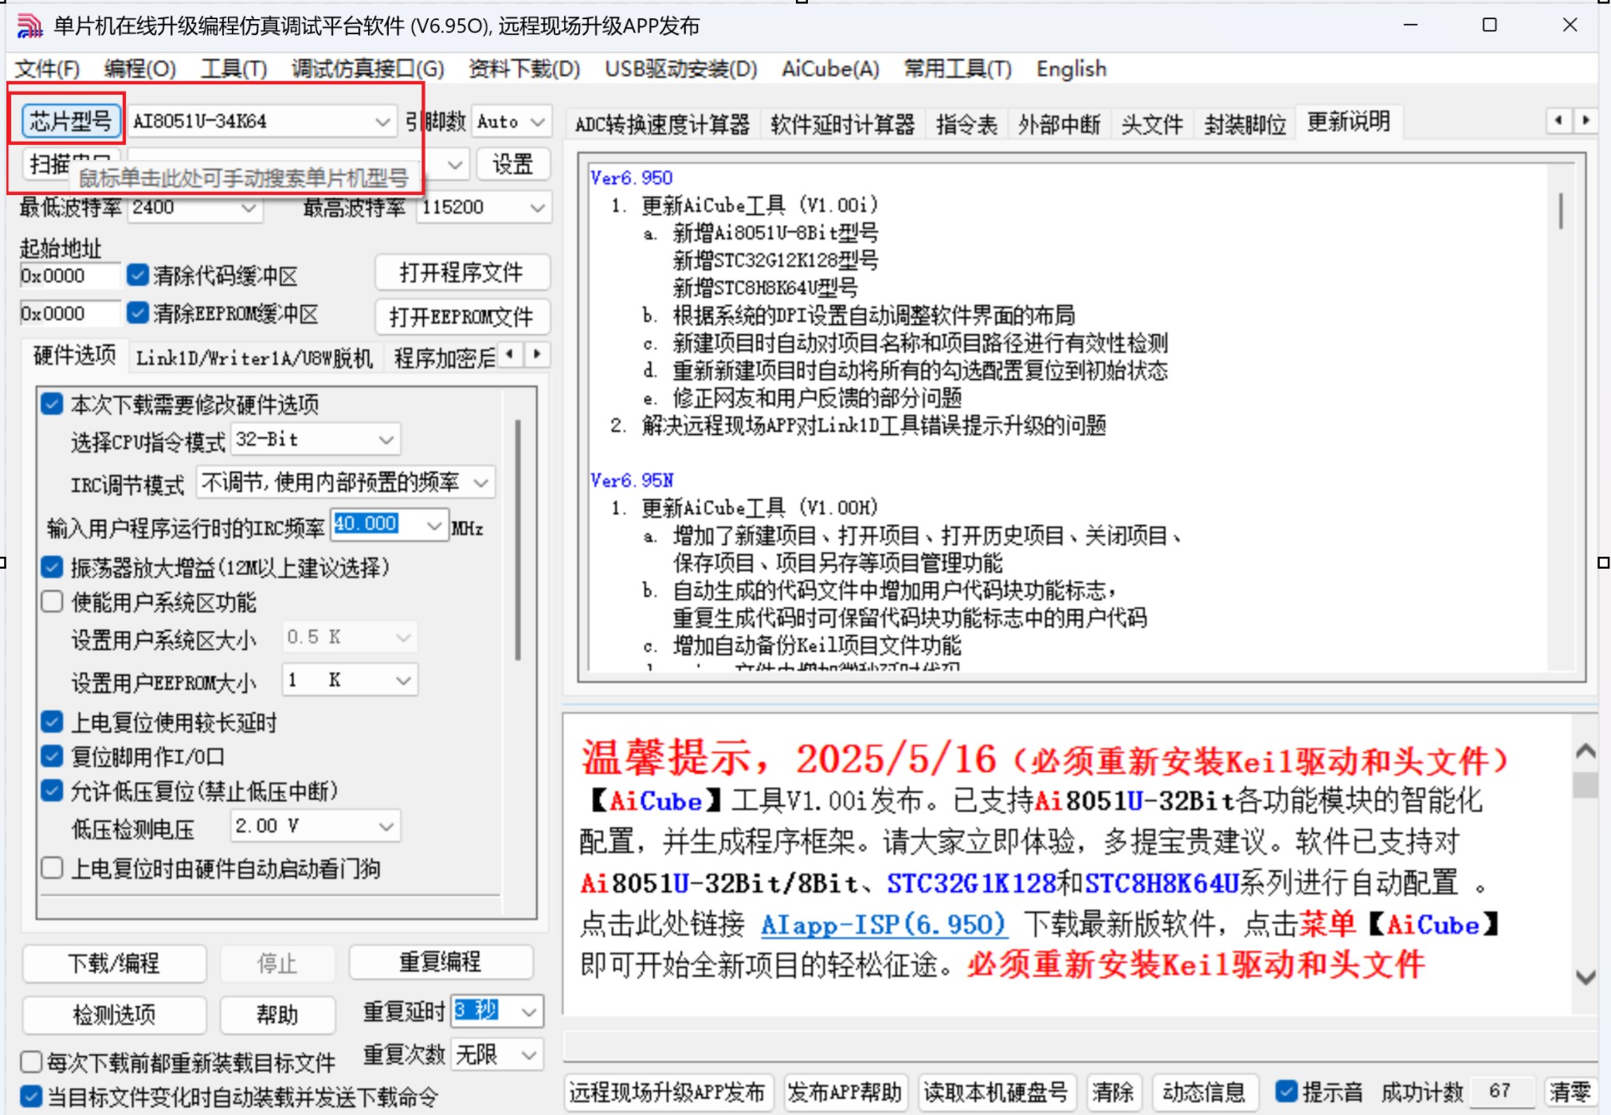
Task: Toggle 复位脚用作I/O口 checkbox
Action: point(52,756)
